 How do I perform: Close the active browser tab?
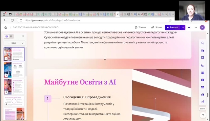tap(117, 14)
